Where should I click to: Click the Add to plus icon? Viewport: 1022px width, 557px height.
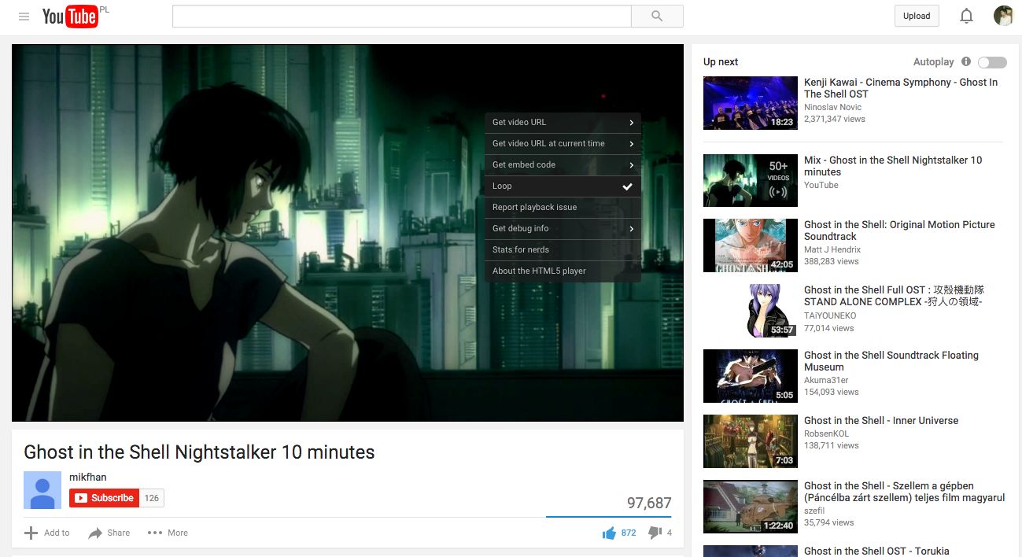pos(31,533)
